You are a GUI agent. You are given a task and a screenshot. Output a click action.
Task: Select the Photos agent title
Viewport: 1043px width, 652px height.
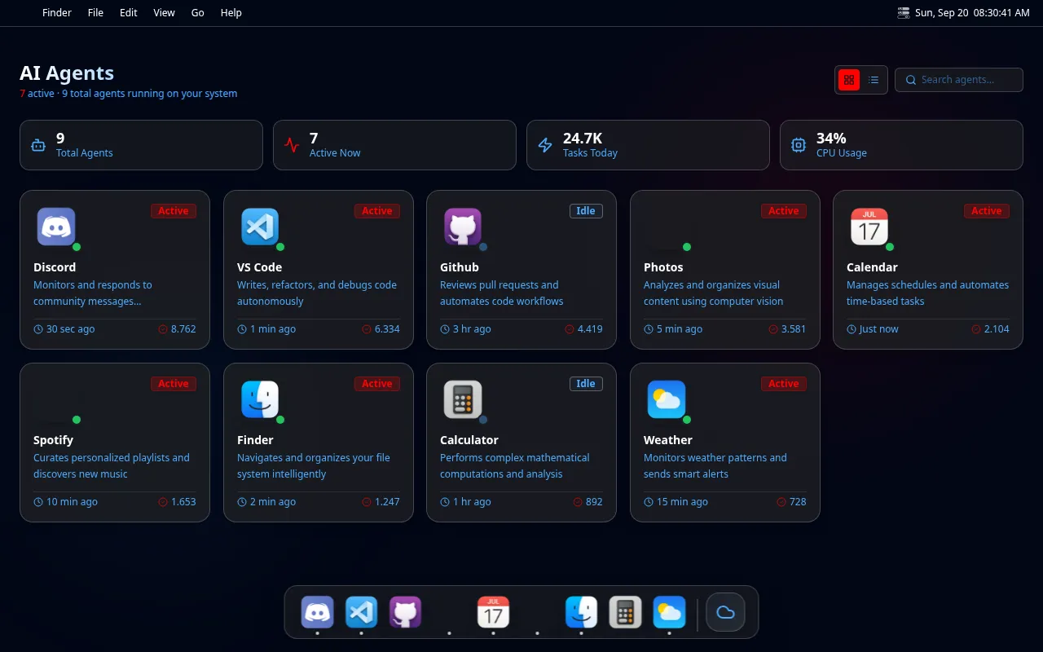click(663, 267)
